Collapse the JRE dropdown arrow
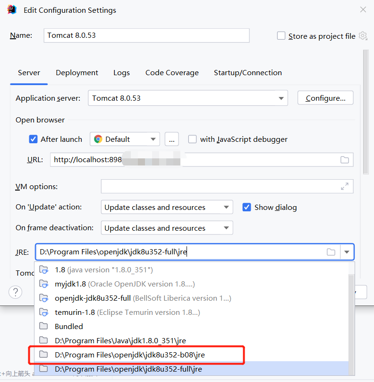The width and height of the screenshot is (374, 382). tap(347, 252)
